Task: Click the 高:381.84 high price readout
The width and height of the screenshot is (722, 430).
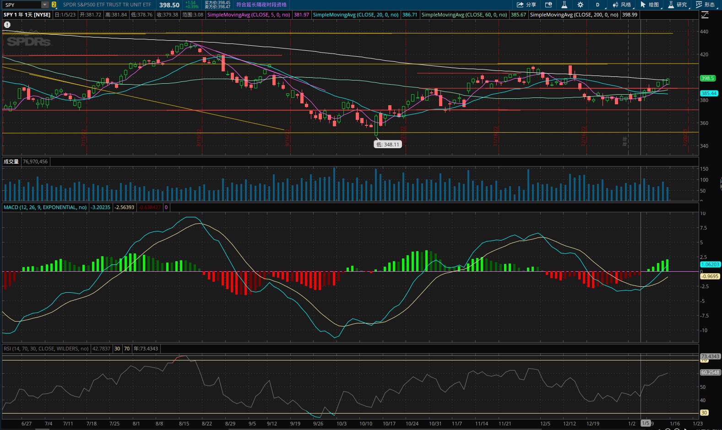Action: pyautogui.click(x=116, y=15)
